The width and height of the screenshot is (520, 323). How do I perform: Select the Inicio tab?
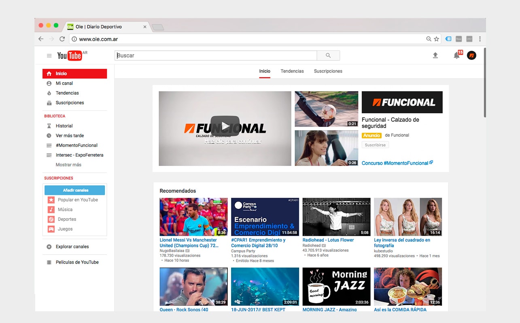pyautogui.click(x=265, y=71)
